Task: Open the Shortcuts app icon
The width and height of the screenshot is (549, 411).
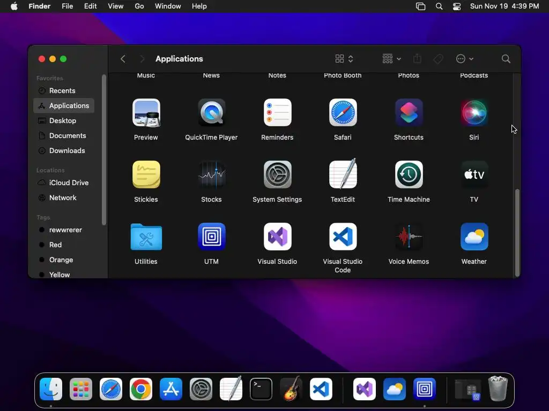Action: click(409, 112)
